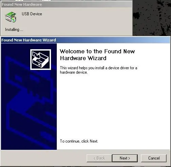
Task: Click the wizard helps you install description
Action: coord(99,70)
